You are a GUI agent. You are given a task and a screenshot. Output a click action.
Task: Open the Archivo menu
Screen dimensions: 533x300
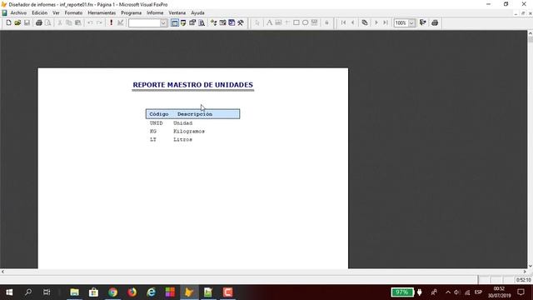[x=18, y=13]
